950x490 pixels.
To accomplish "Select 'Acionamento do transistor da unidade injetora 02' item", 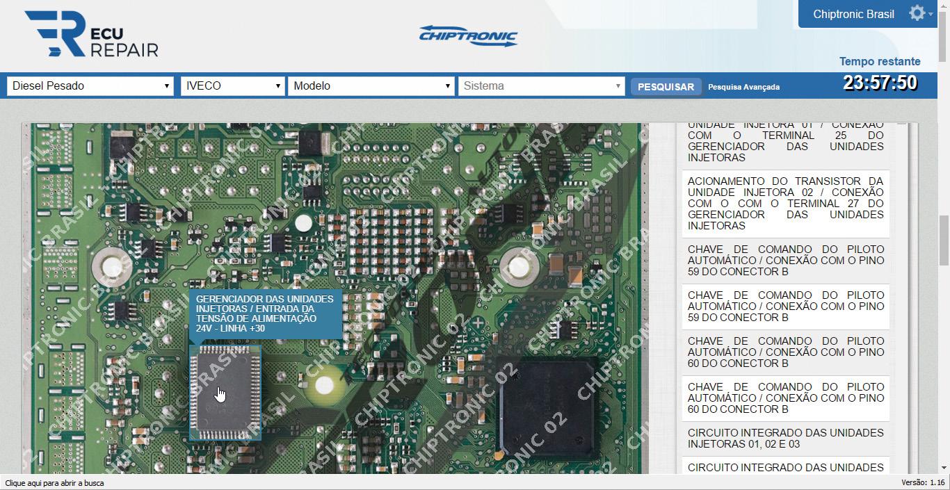I will pos(786,204).
